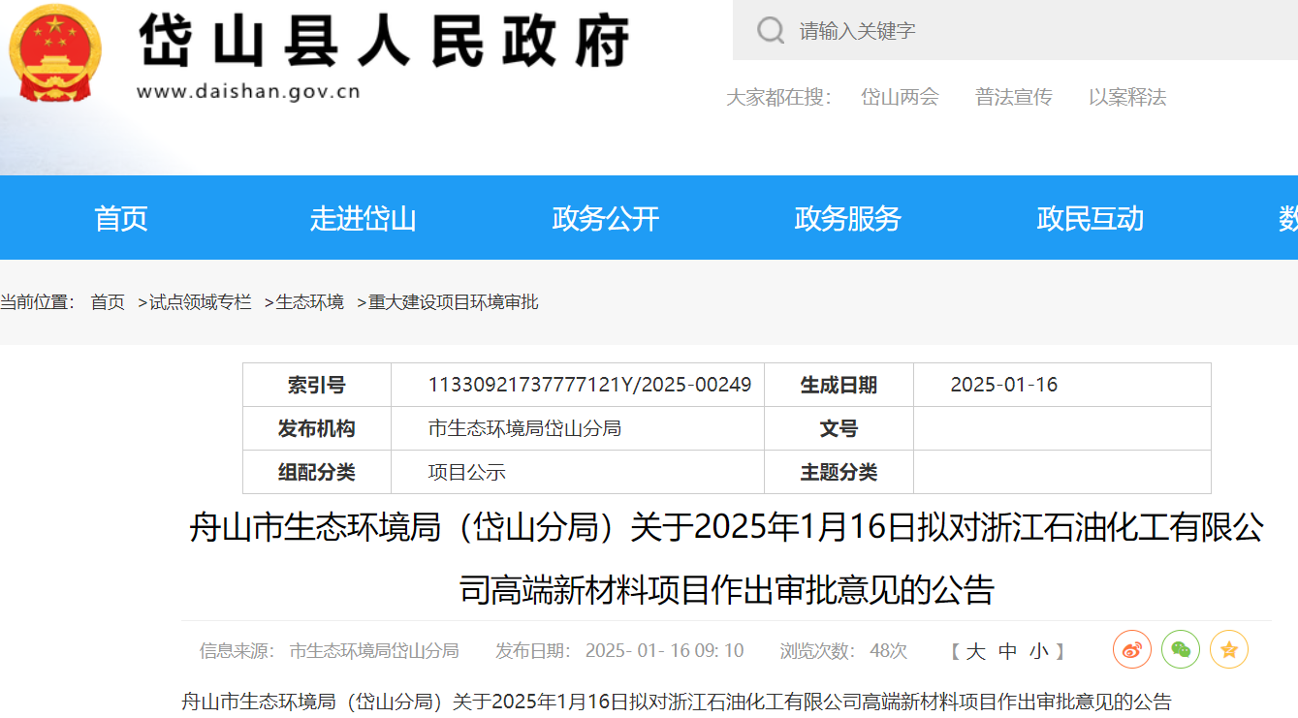Viewport: 1298px width, 718px height.
Task: Click the 文号 header cell
Action: coord(839,428)
